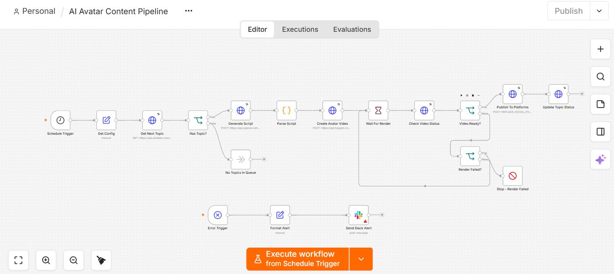
Task: Expand the Execute workflow trigger dropdown
Action: 361,259
